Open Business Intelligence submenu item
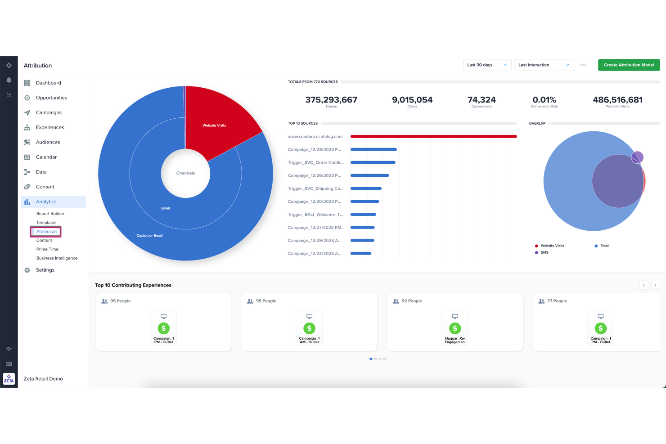666x444 pixels. coord(57,258)
